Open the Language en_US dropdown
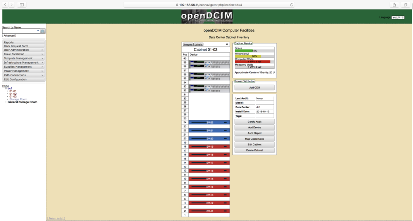 click(398, 17)
